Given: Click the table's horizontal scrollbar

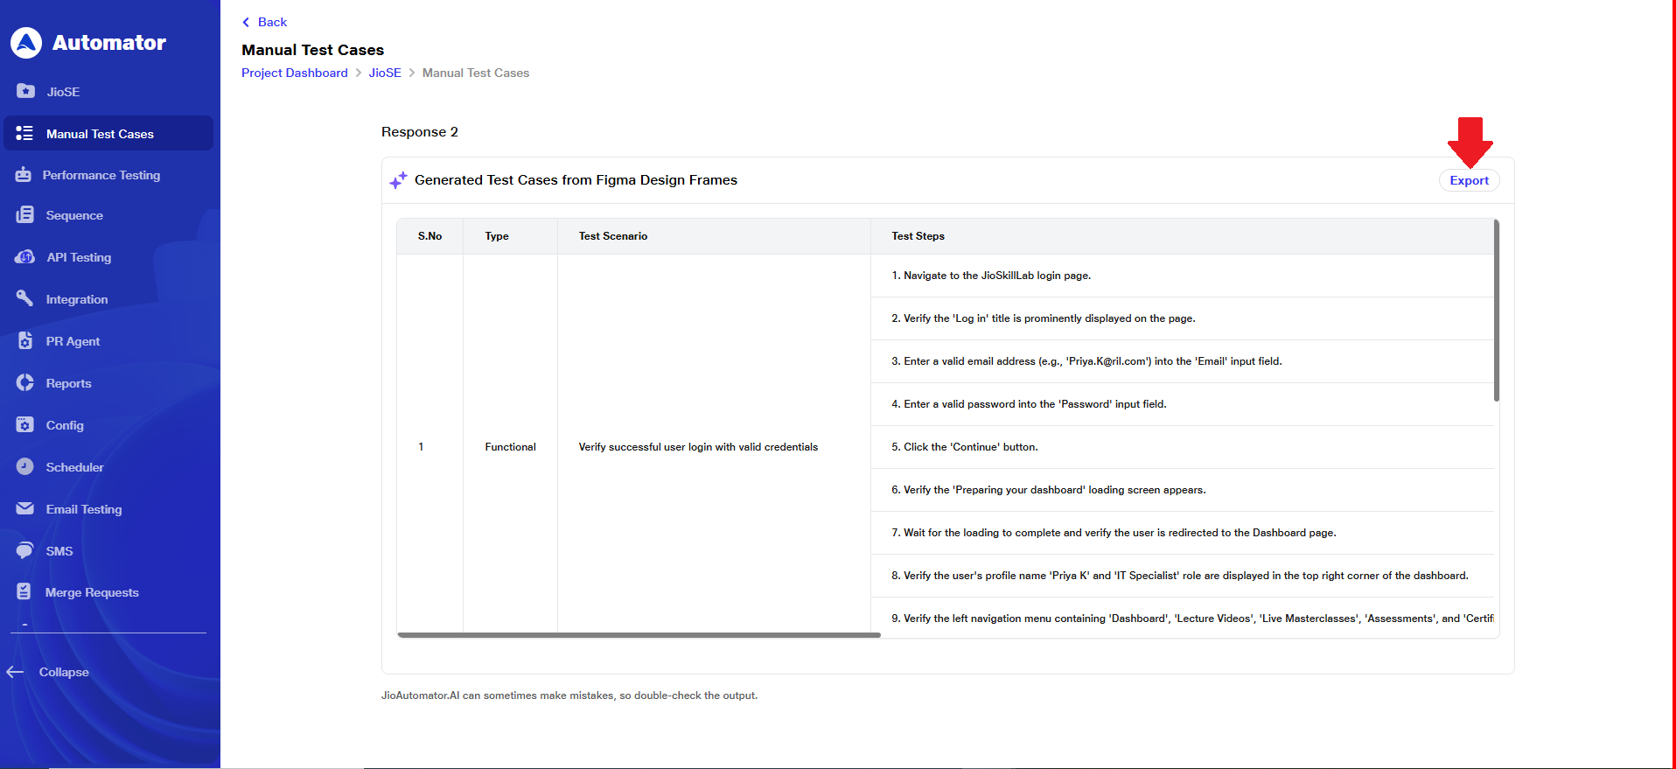Looking at the screenshot, I should tap(639, 635).
